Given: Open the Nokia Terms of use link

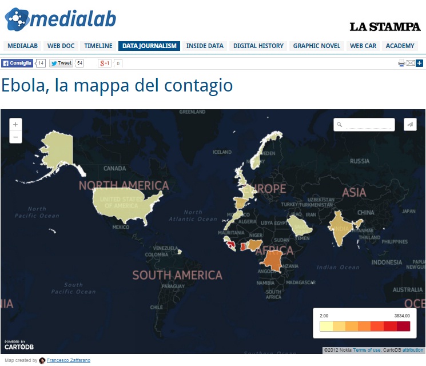Looking at the screenshot, I should 367,350.
